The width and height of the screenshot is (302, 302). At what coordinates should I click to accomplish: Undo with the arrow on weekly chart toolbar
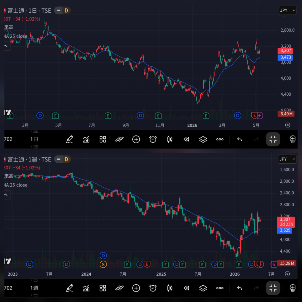[239, 288]
